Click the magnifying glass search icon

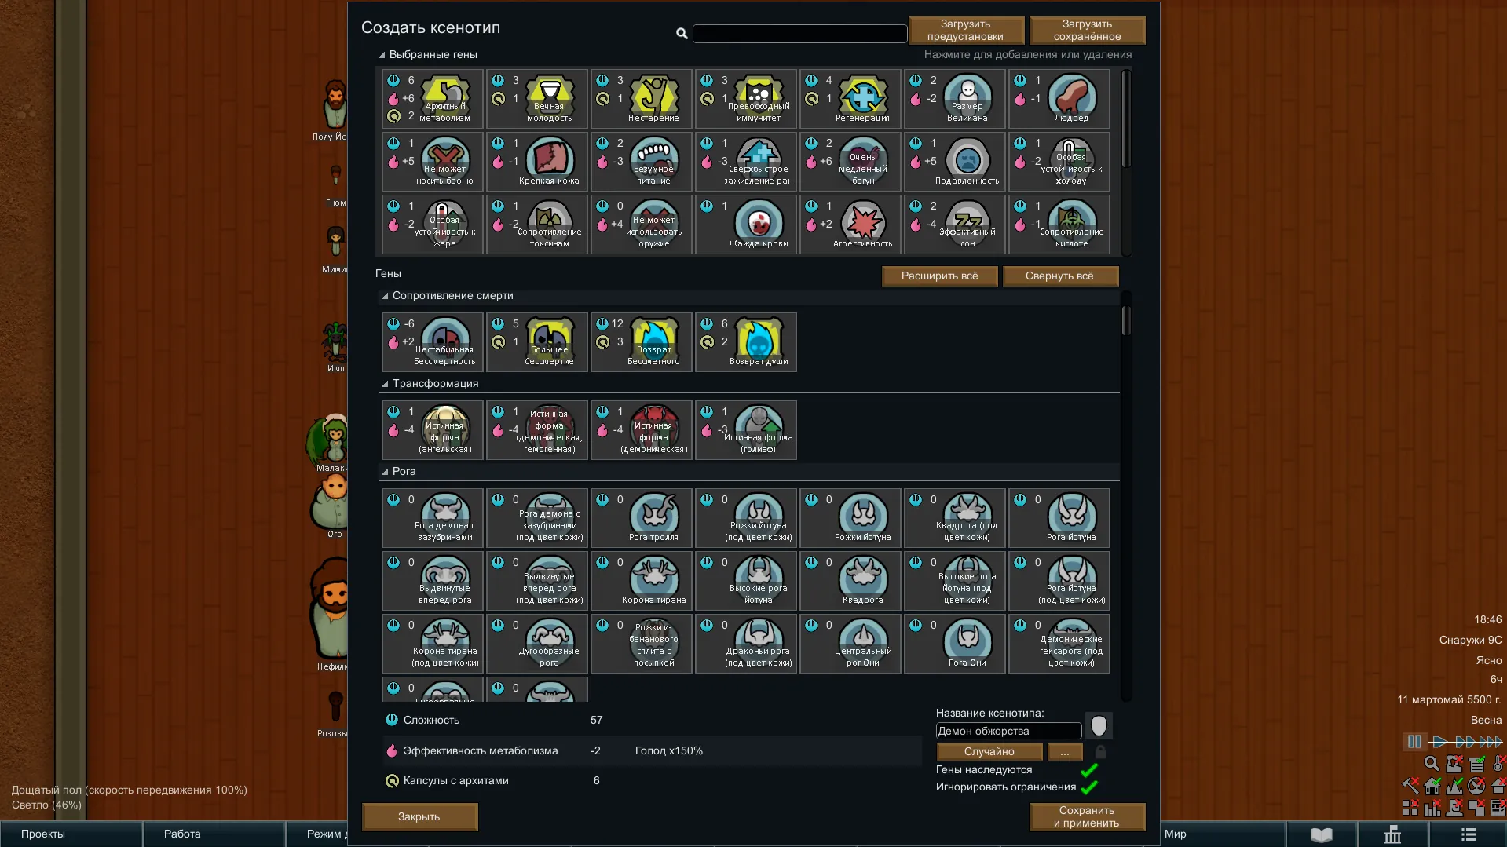pos(682,34)
